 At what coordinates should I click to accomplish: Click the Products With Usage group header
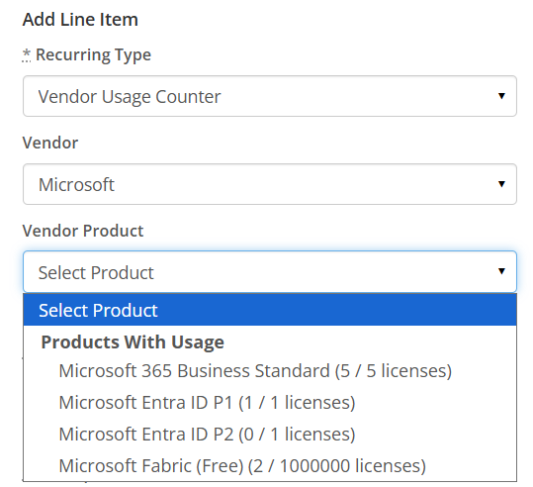point(133,341)
